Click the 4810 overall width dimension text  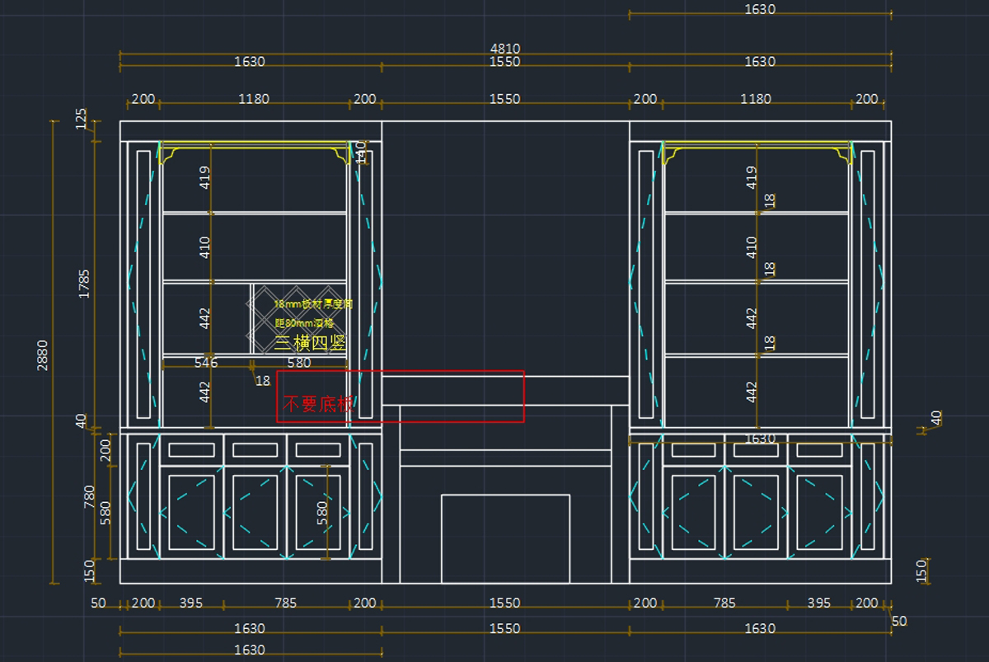(504, 49)
